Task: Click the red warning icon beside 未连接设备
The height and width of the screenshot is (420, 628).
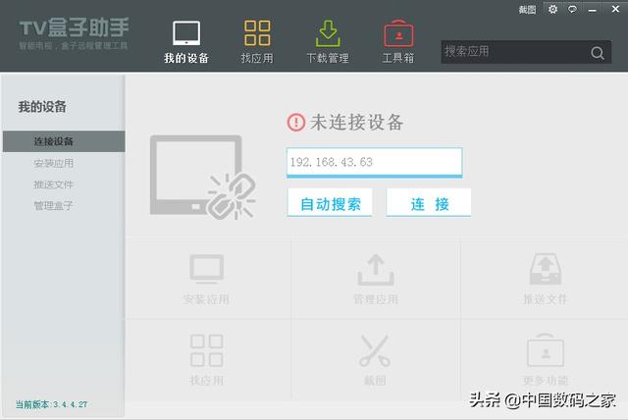Action: (x=296, y=122)
